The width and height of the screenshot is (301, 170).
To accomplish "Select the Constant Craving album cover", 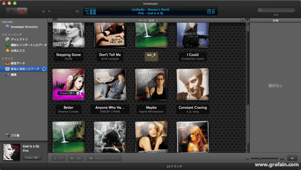I will (192, 84).
